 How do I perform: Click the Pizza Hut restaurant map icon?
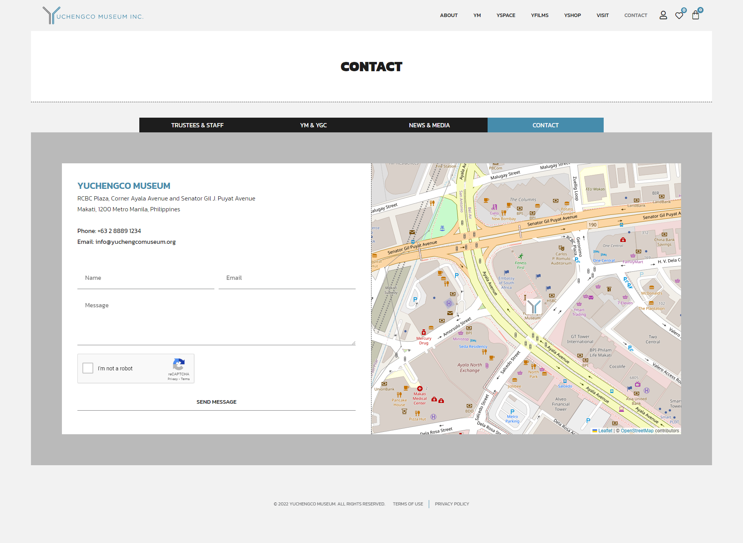pyautogui.click(x=418, y=413)
